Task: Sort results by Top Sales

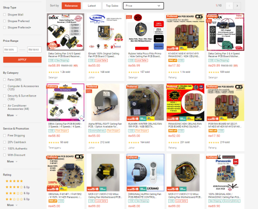Action: tap(112, 6)
